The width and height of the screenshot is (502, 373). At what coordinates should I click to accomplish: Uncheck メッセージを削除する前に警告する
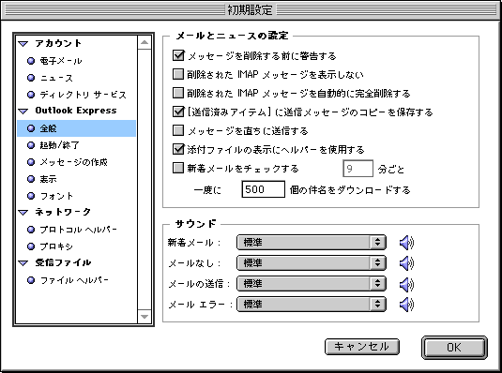tap(178, 55)
